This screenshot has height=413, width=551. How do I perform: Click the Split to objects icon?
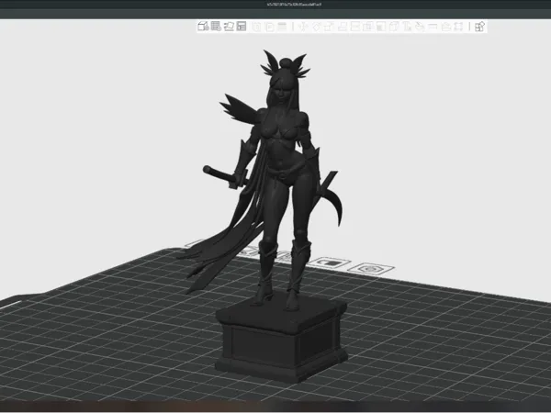[x=257, y=27]
